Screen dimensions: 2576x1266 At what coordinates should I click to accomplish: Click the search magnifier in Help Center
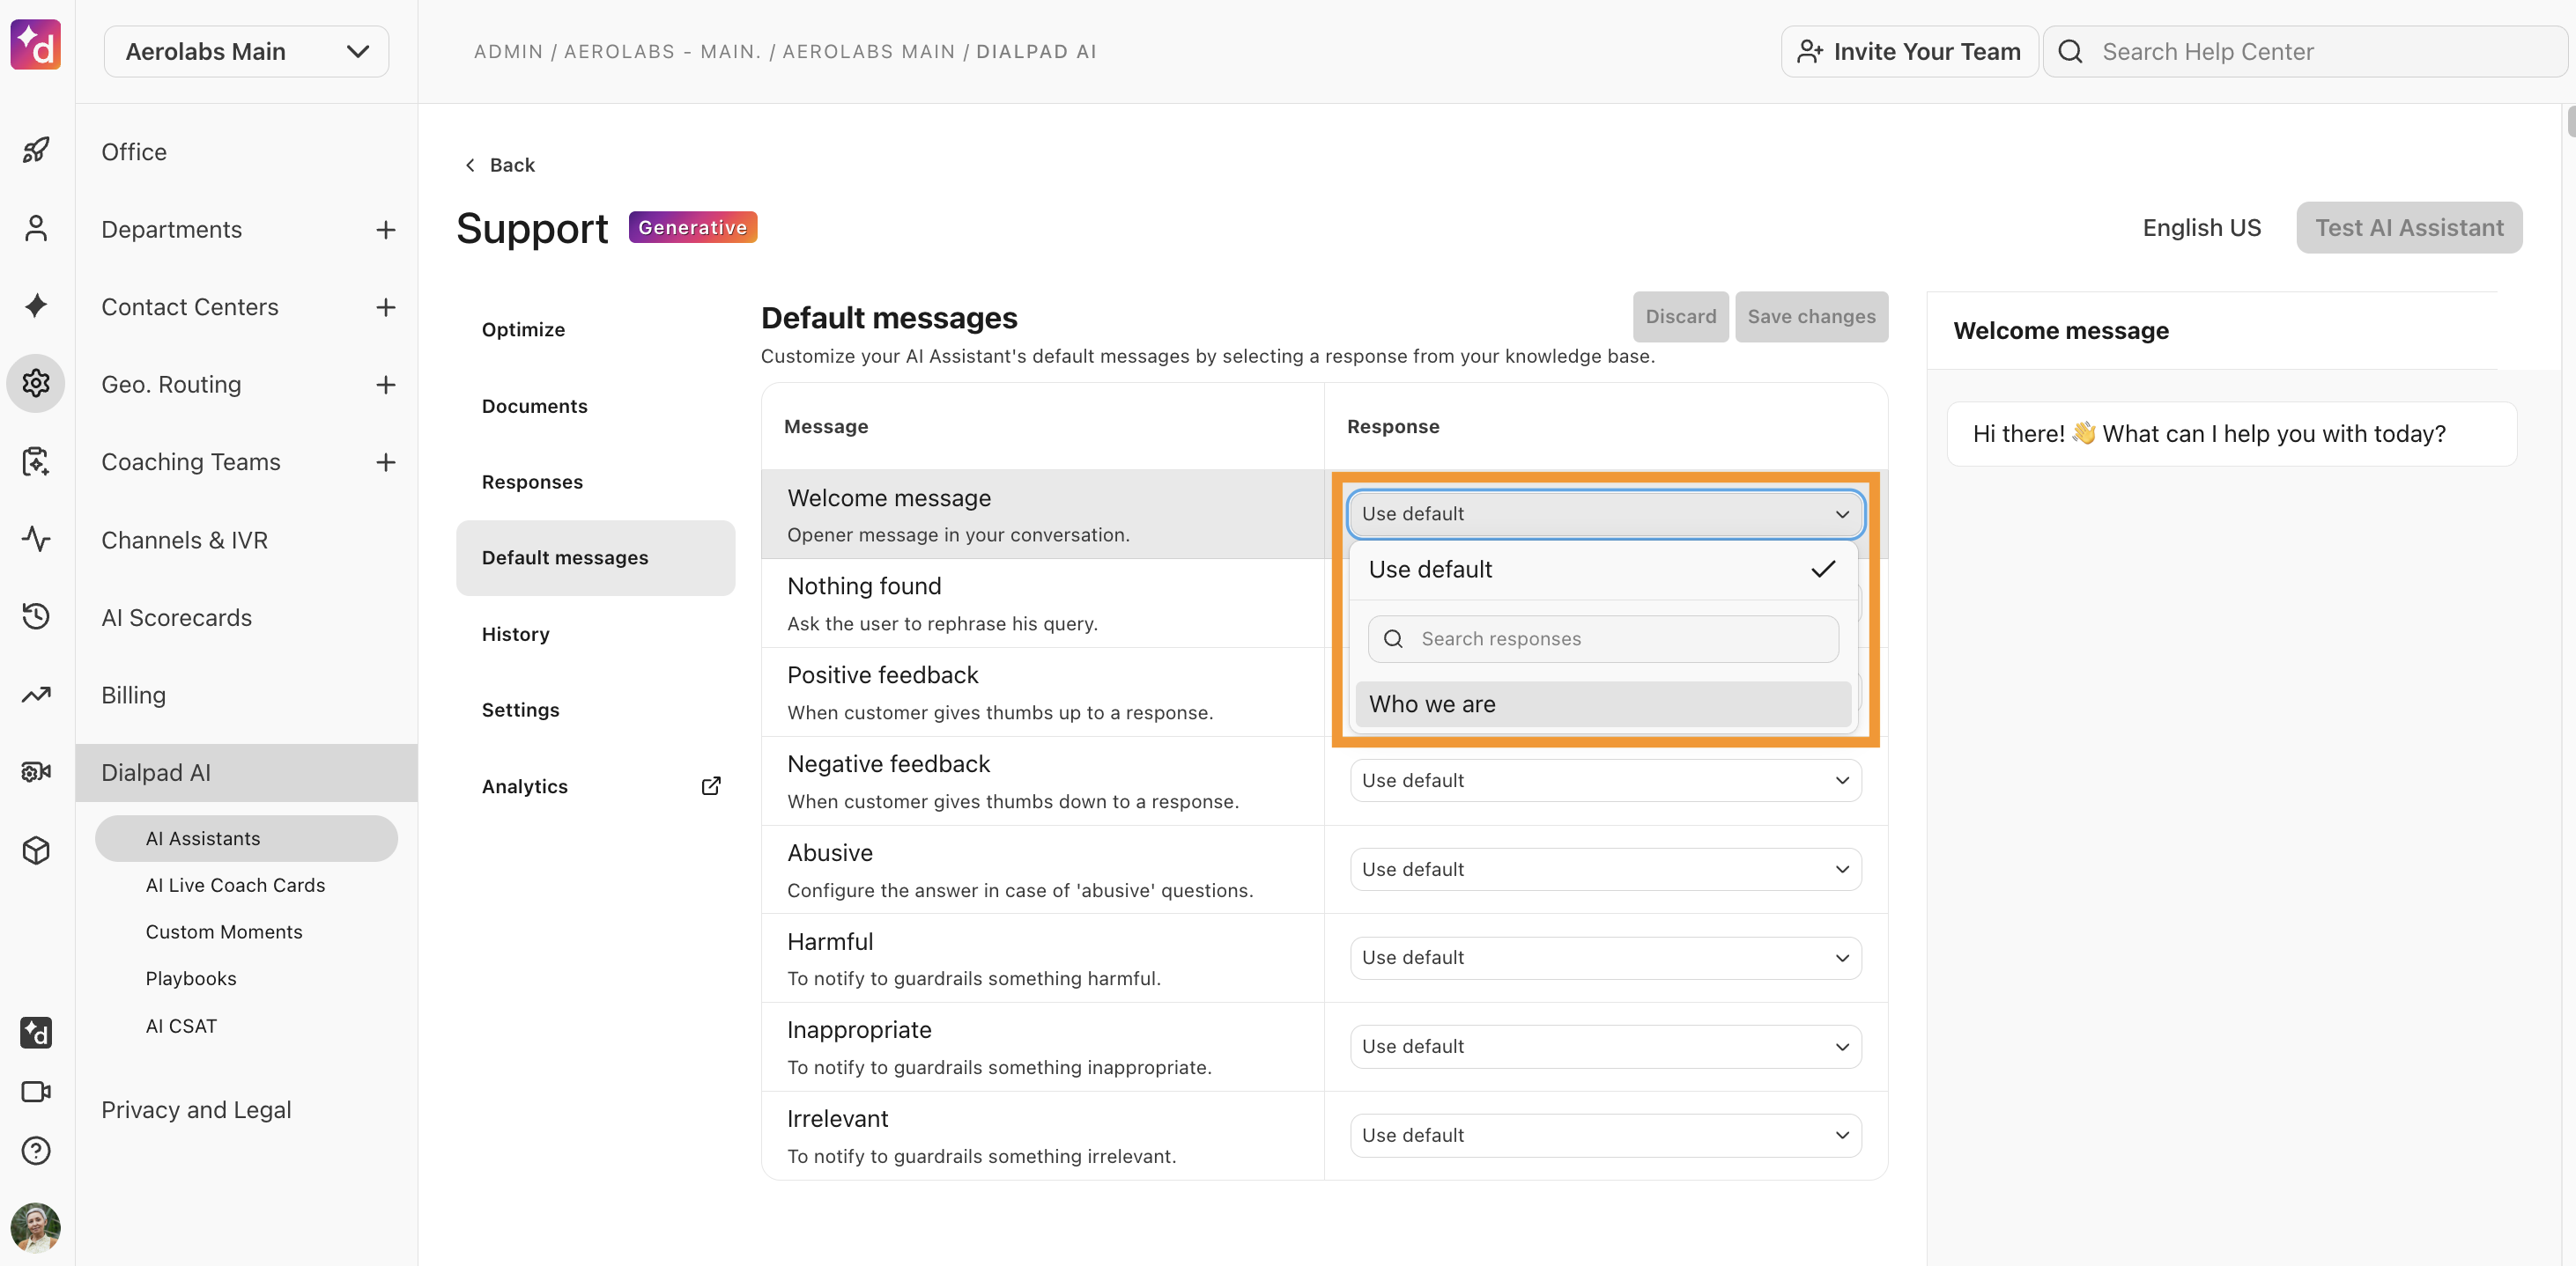(x=2071, y=52)
